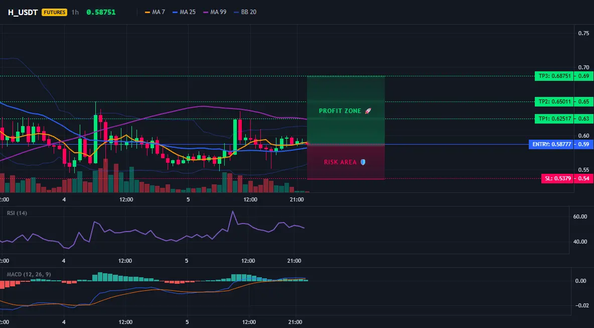Select the TP1: 0.62517 price label
The width and height of the screenshot is (594, 328).
coord(554,119)
